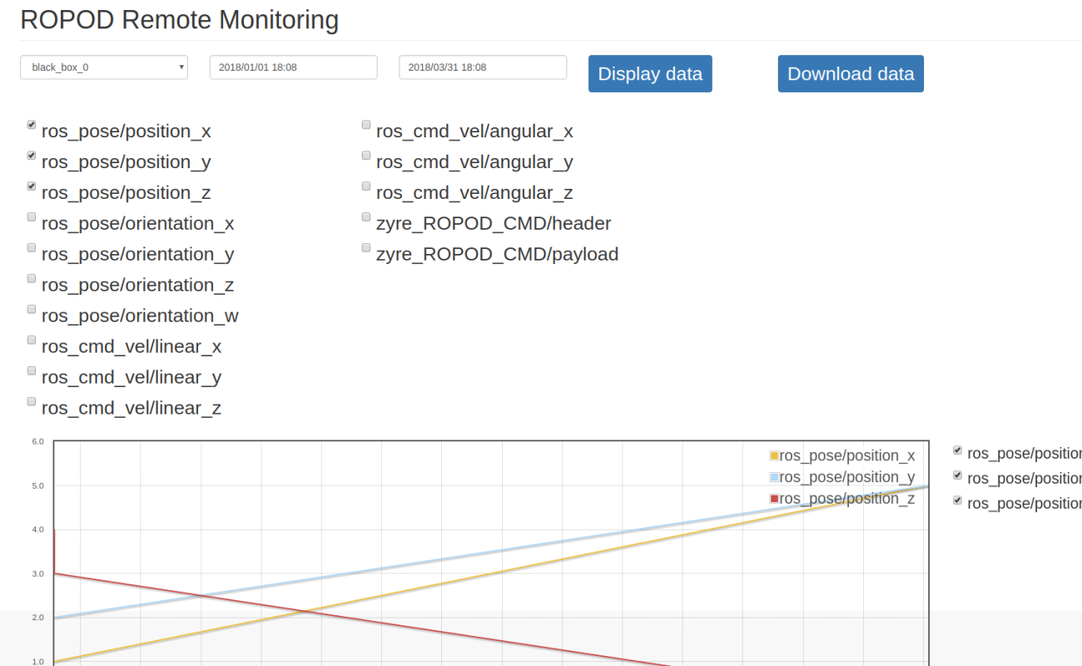Enable ros_cmd_vel/linear_x checkbox
Screen dimensions: 1082x666
click(32, 340)
